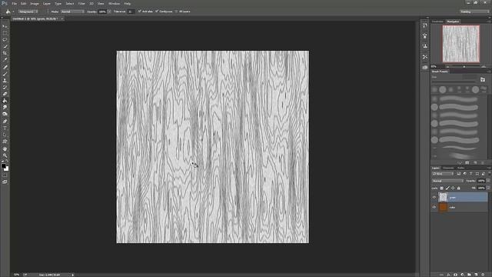Select the Hand tool
This screenshot has width=492, height=277.
tap(5, 149)
